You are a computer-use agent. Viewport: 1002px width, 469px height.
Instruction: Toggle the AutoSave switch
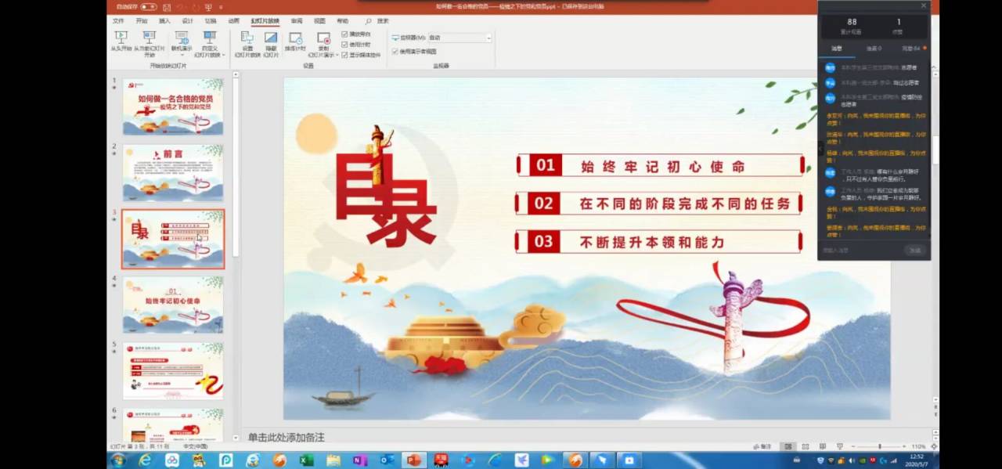click(x=148, y=6)
